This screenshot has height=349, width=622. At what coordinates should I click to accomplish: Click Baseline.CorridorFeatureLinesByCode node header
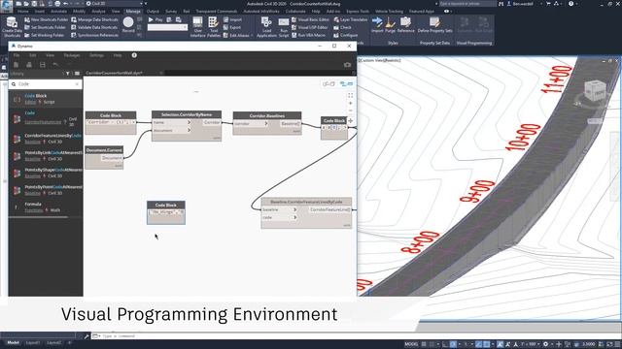coord(306,202)
